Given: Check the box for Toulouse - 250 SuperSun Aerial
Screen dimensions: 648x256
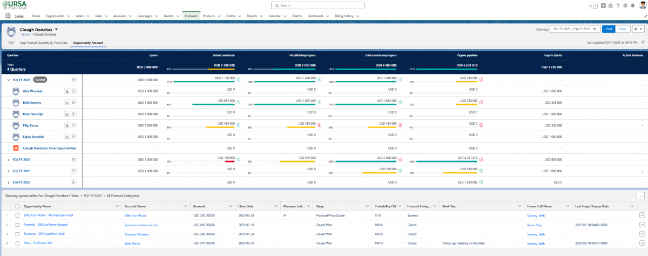Looking at the screenshot, I should 17,234.
